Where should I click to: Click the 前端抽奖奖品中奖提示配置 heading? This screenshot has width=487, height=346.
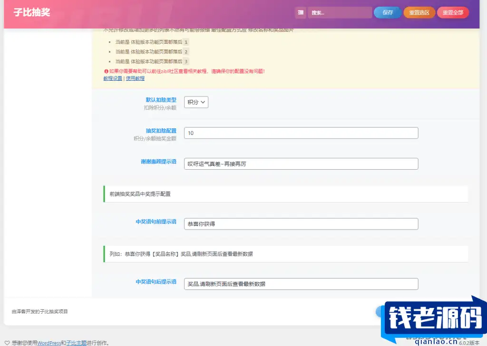pos(140,194)
